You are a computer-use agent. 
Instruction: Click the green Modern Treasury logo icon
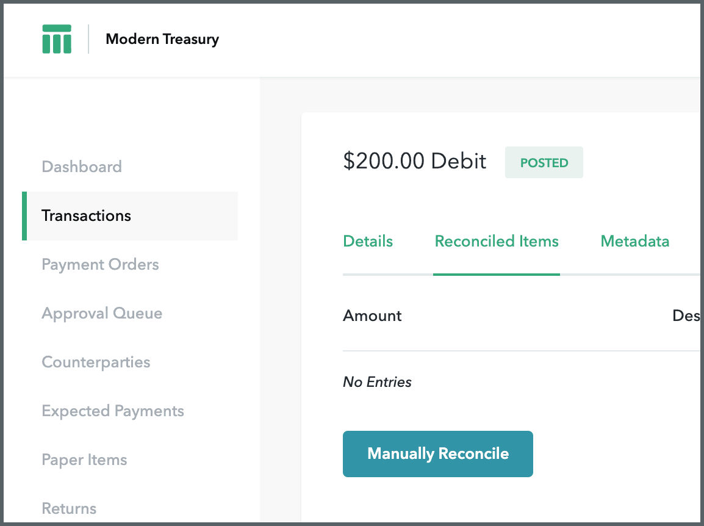(57, 39)
